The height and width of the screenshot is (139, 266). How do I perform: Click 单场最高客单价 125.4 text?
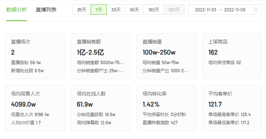pos(230,115)
